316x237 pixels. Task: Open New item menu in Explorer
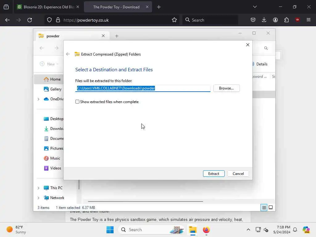pos(49,64)
